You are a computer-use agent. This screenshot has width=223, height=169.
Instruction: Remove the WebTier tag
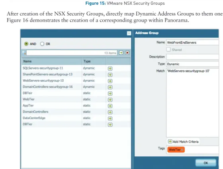(x=182, y=150)
